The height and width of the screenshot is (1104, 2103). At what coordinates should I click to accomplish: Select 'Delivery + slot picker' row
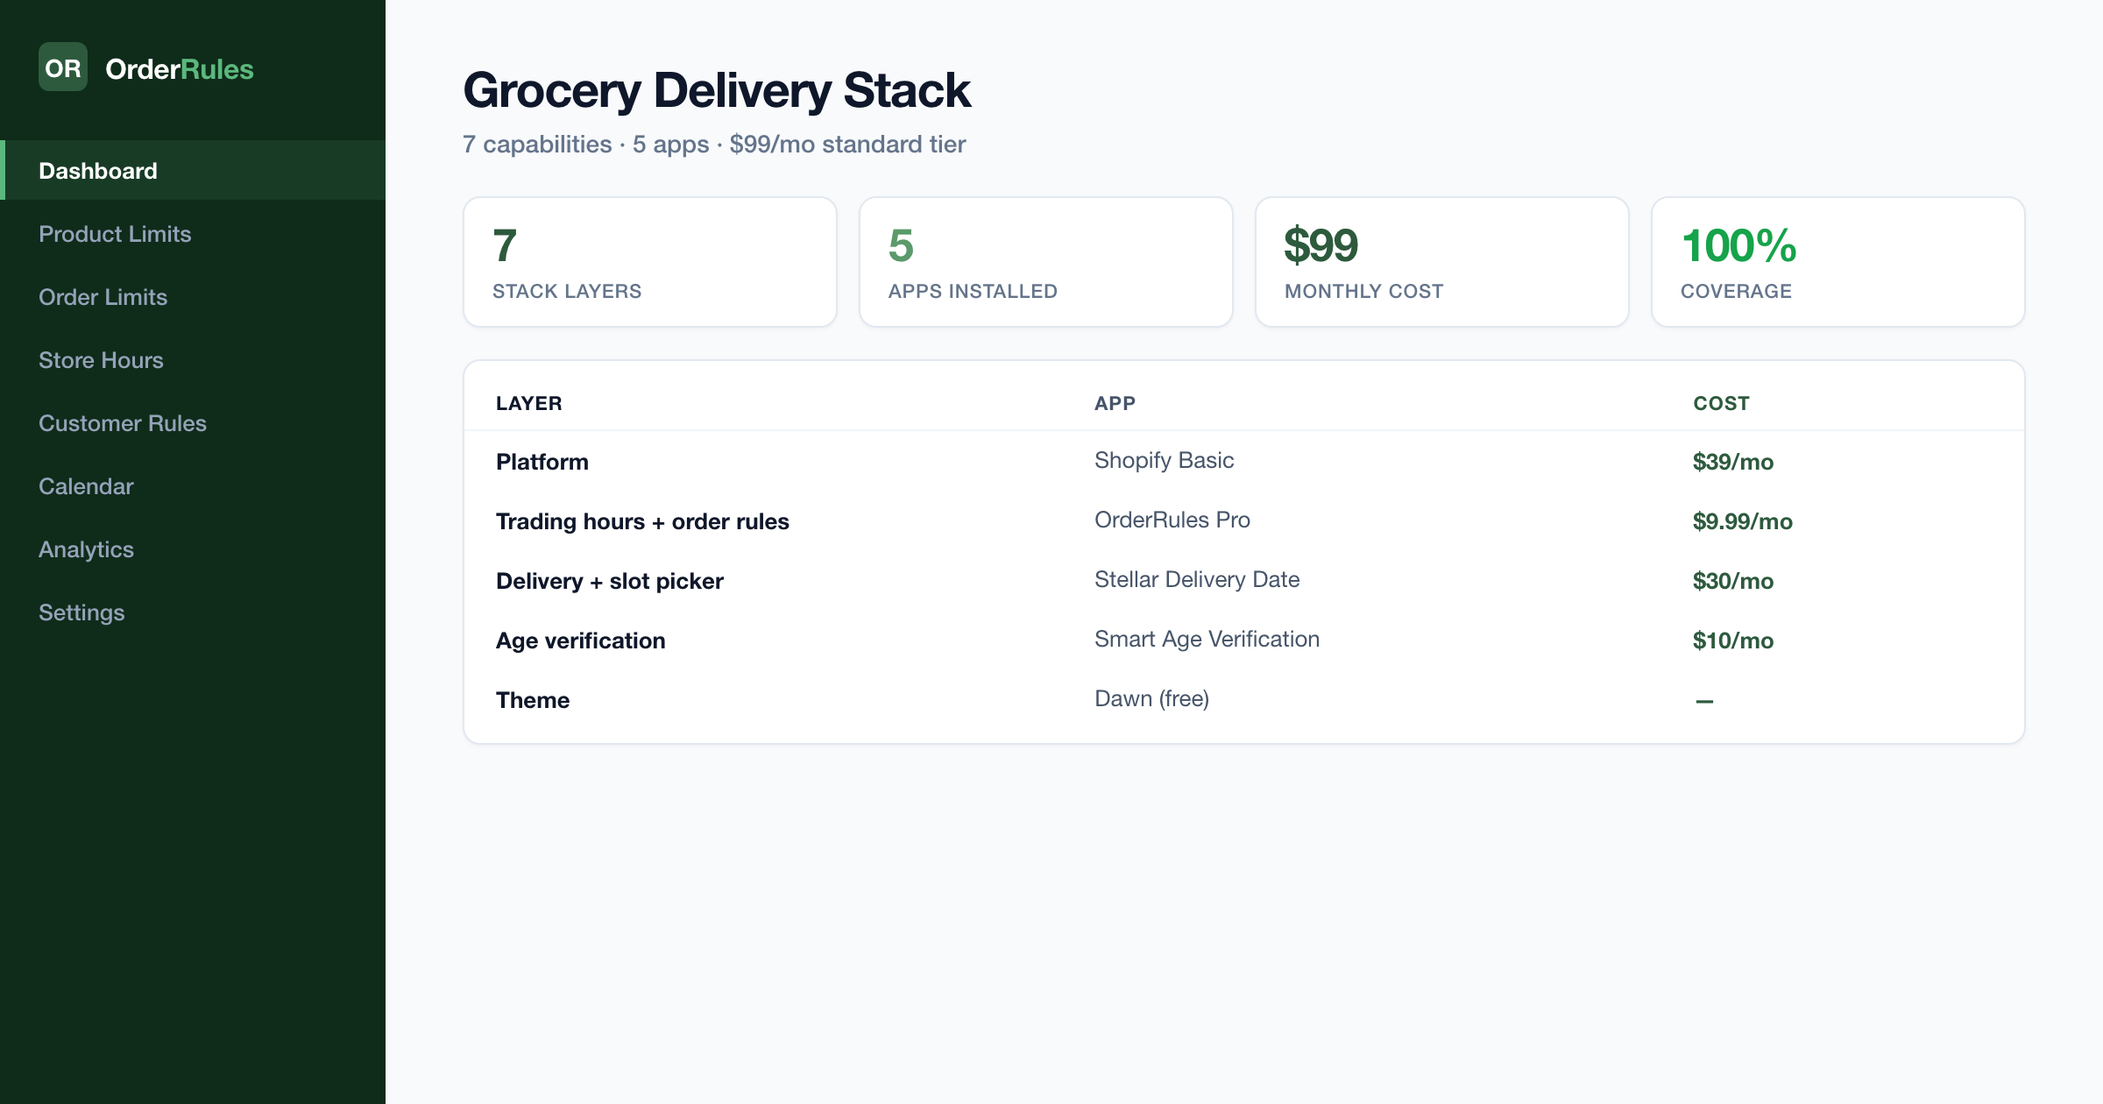pos(1244,581)
